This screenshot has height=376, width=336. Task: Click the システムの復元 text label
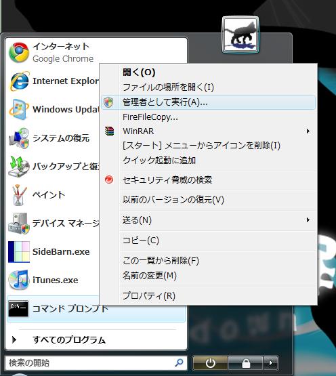pos(61,138)
